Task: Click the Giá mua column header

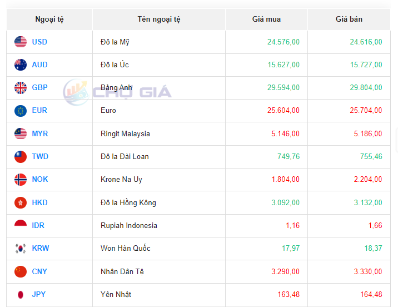Action: pyautogui.click(x=266, y=19)
